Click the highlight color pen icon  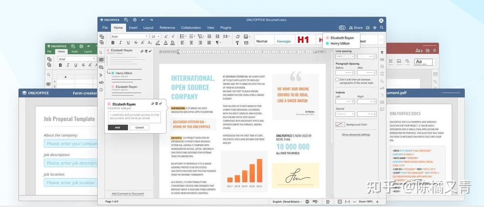coord(158,43)
